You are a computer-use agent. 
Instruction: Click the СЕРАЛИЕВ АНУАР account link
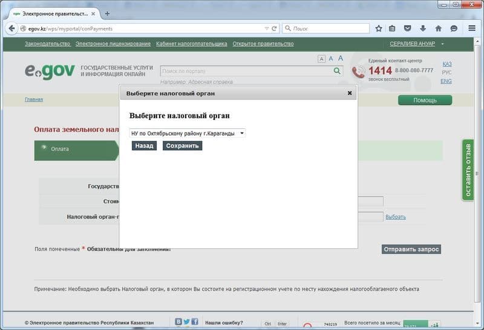point(412,44)
